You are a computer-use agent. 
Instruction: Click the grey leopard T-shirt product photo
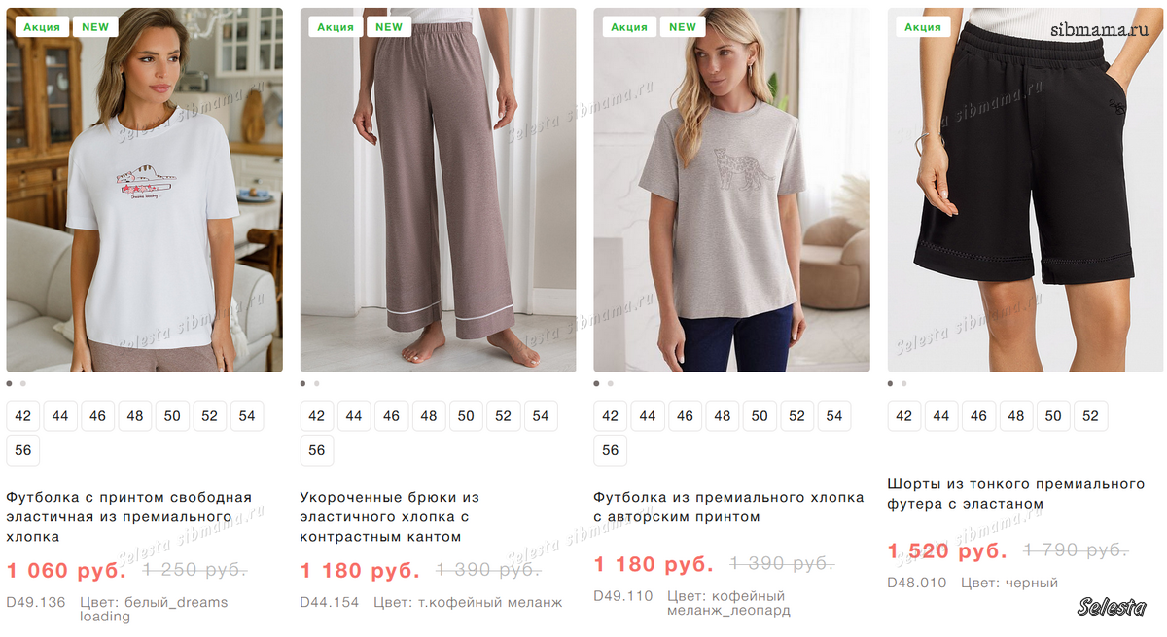pyautogui.click(x=731, y=190)
